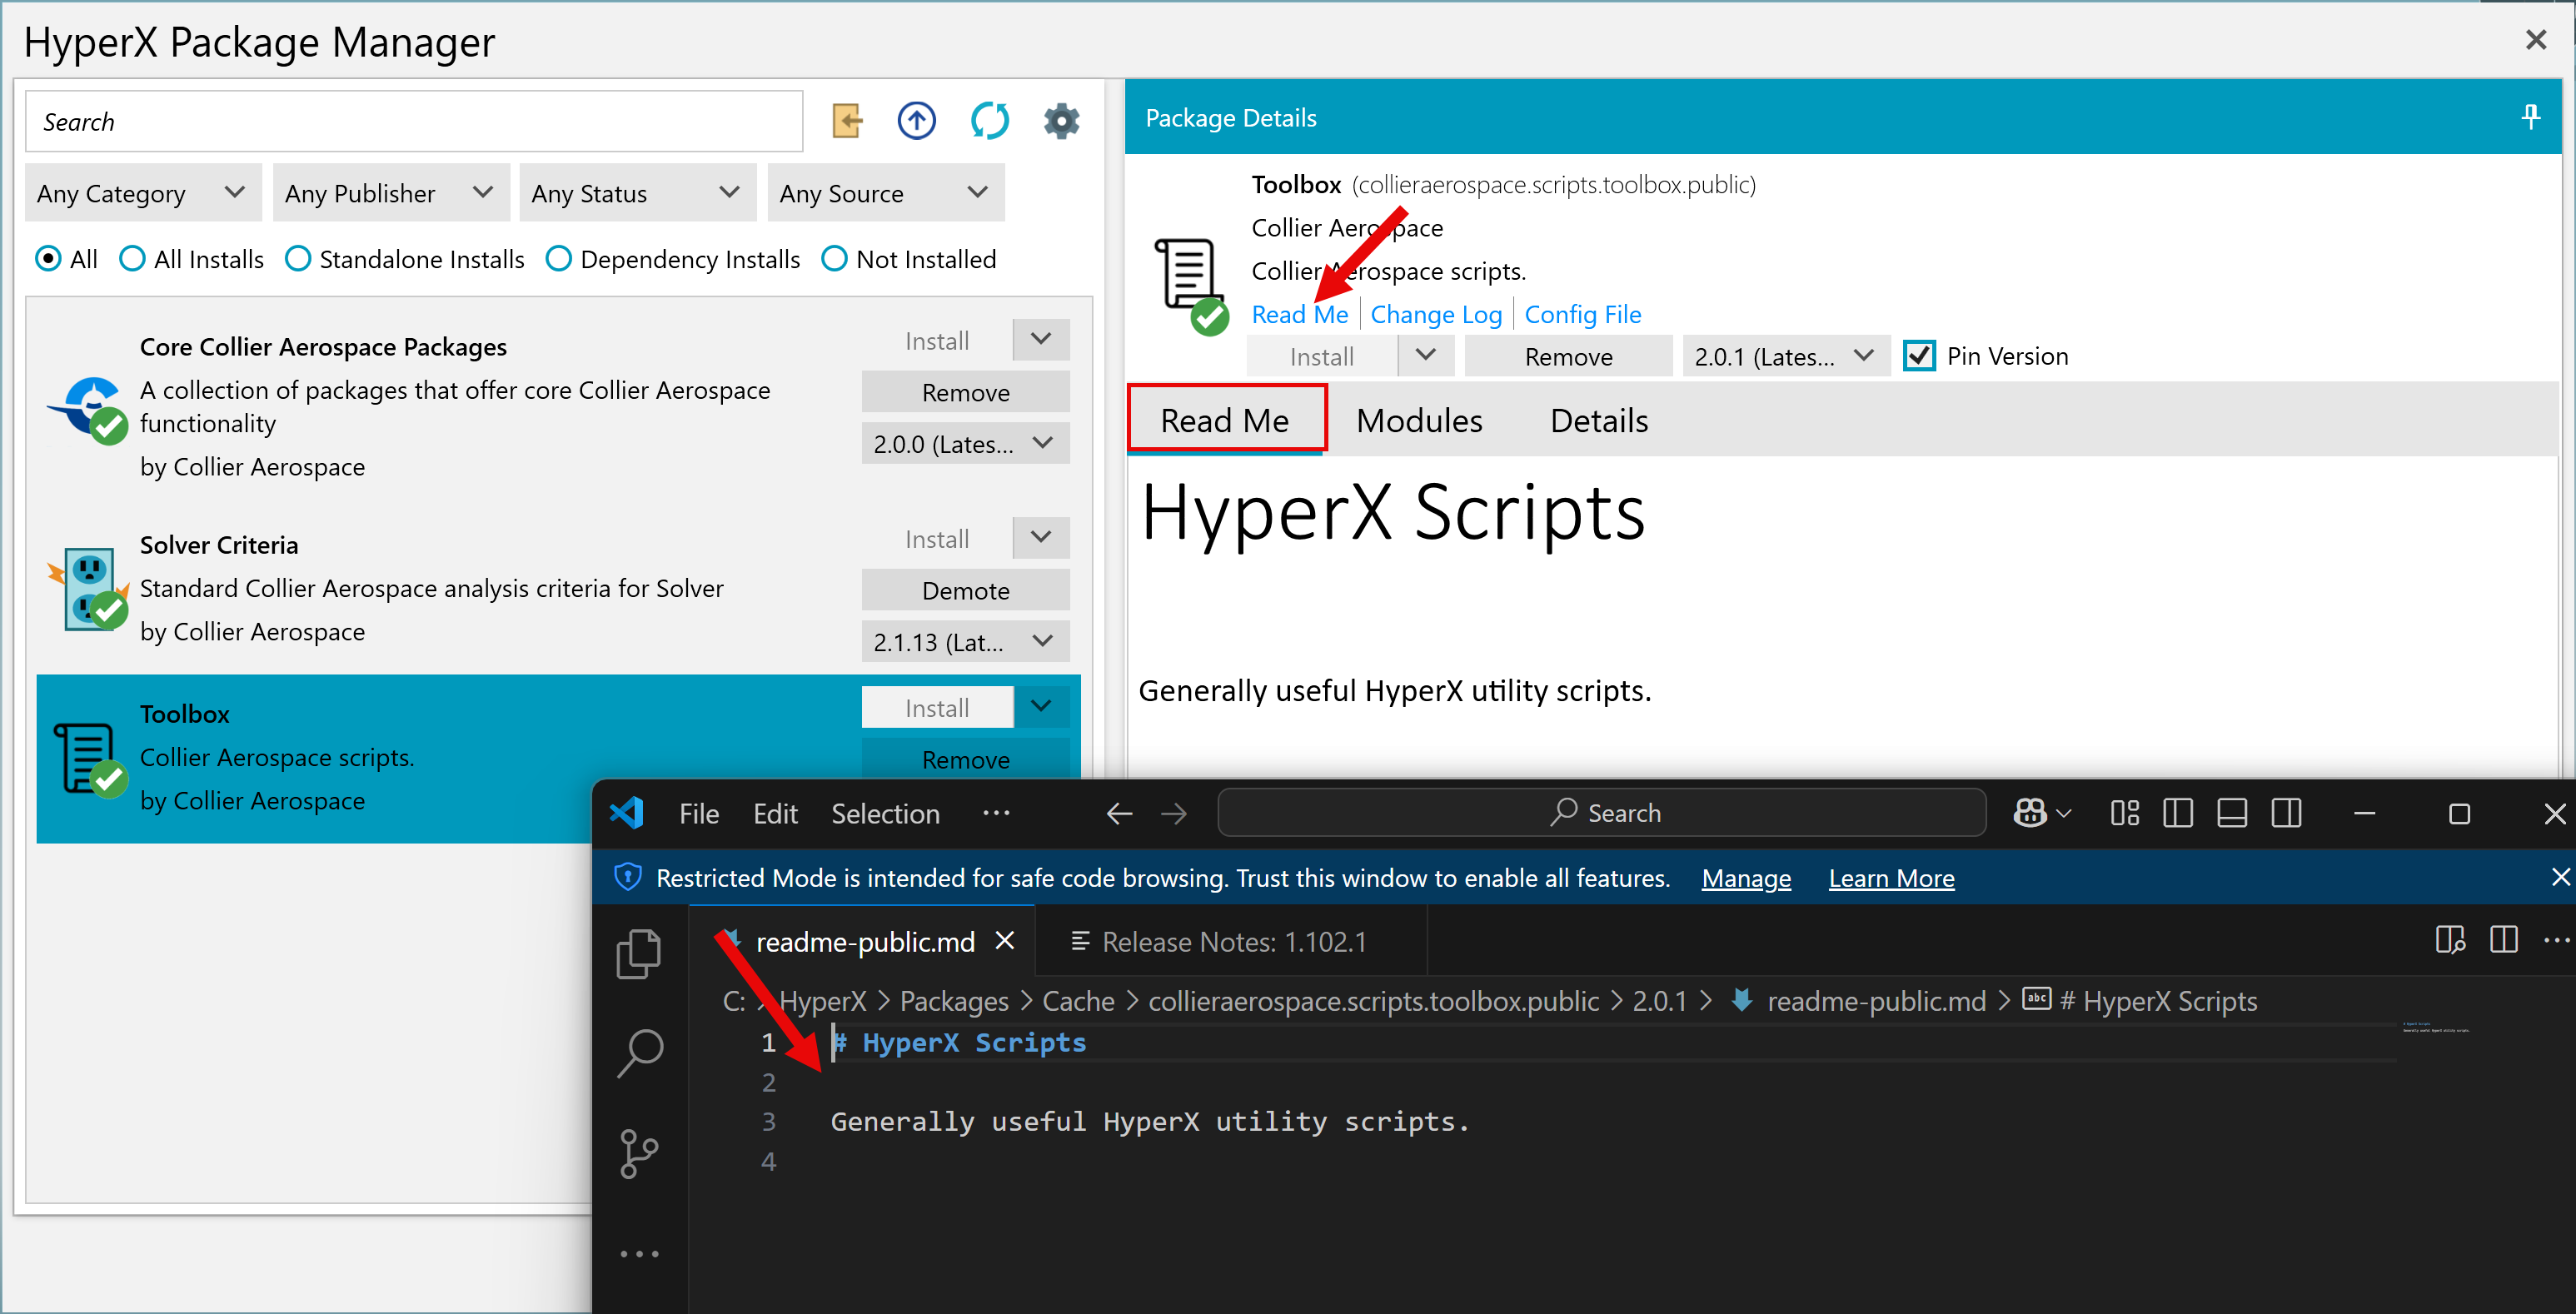Click the Config File link
The image size is (2576, 1314).
coord(1582,314)
